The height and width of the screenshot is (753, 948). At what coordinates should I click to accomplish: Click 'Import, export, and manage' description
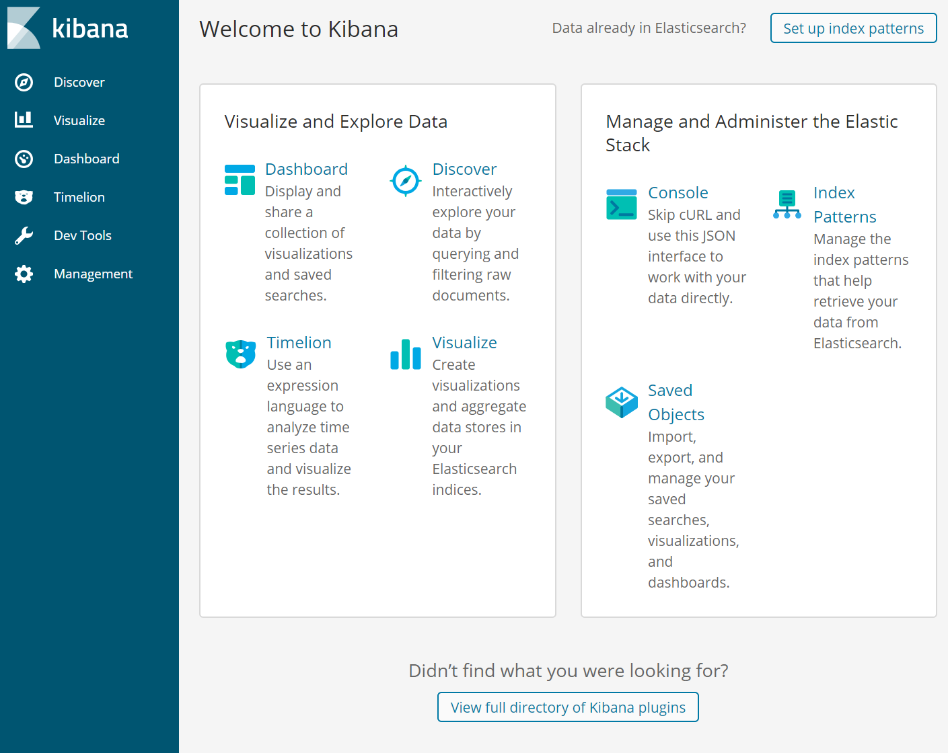694,510
